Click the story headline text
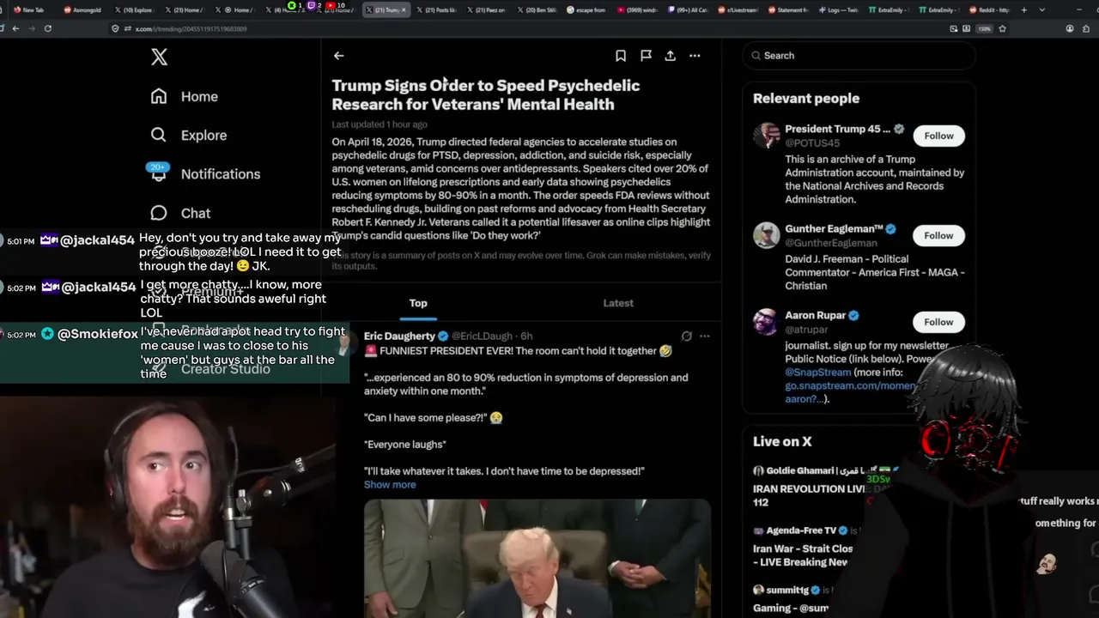 coord(486,94)
